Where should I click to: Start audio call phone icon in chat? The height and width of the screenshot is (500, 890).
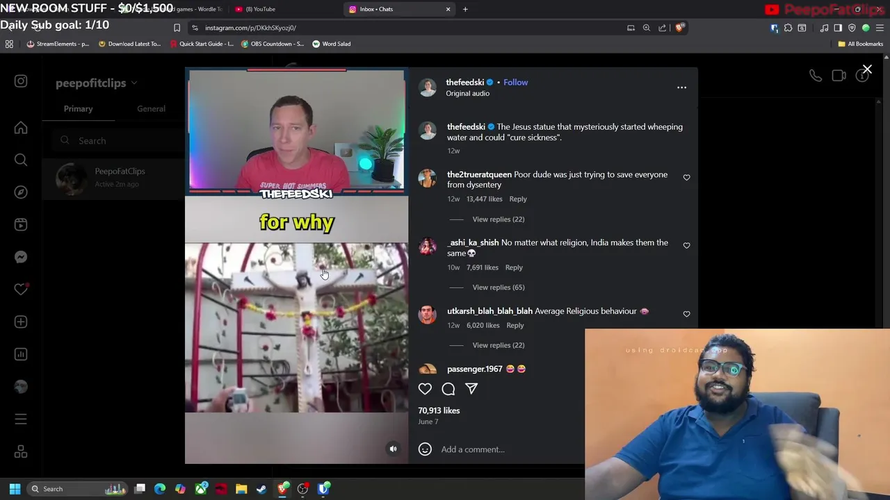point(816,75)
